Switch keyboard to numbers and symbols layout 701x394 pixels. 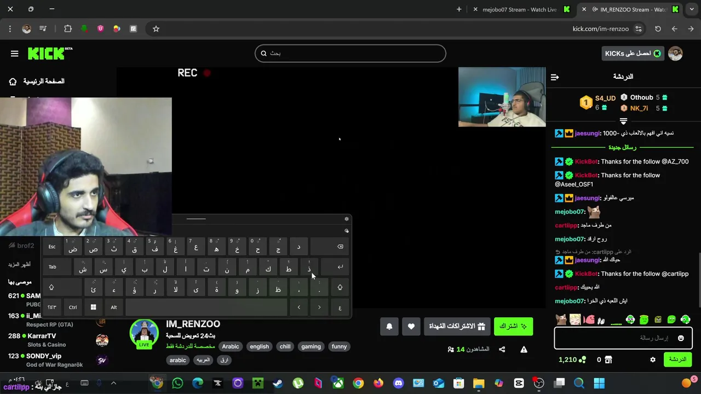pyautogui.click(x=52, y=308)
